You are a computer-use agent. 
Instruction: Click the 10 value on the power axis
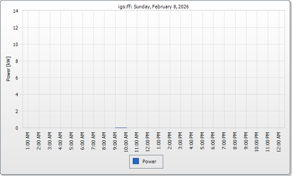[x=15, y=44]
